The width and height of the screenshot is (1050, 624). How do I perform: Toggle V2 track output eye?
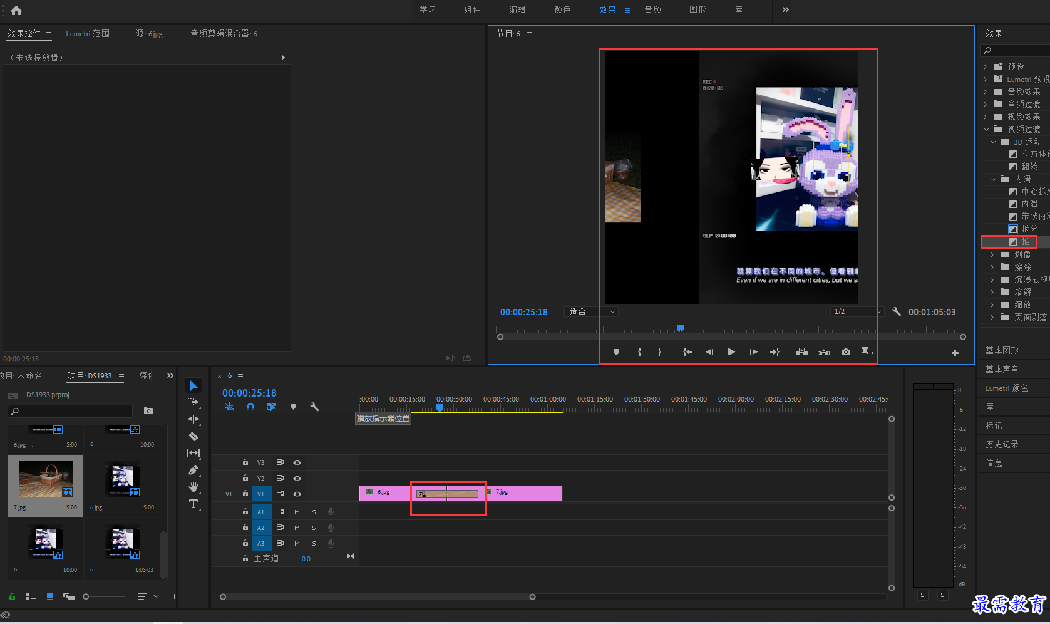tap(297, 478)
